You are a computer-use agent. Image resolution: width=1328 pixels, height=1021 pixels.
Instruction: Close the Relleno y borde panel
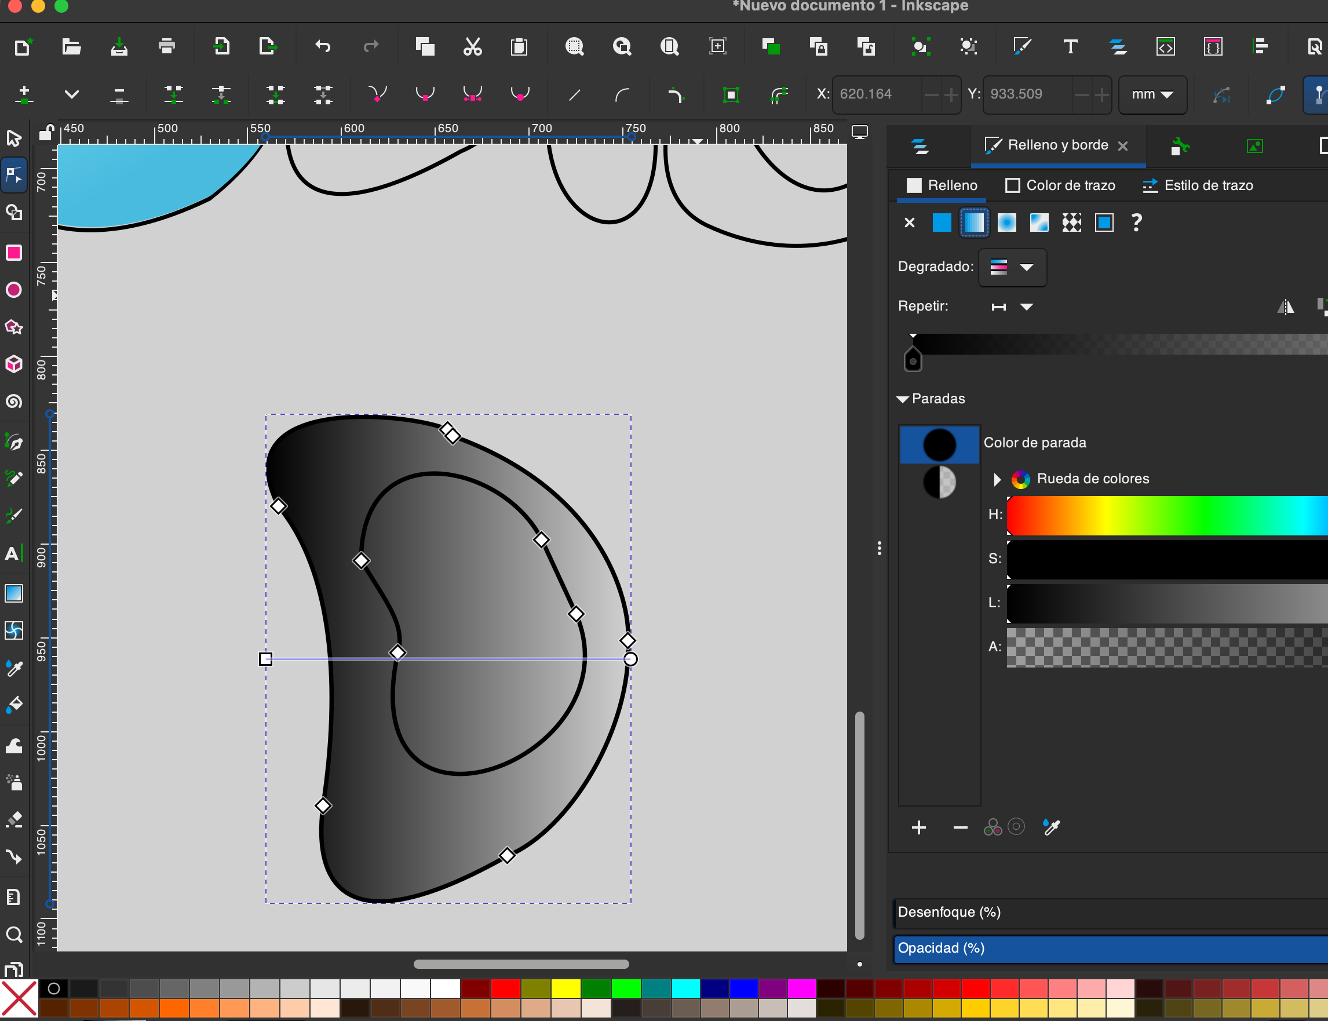1122,147
